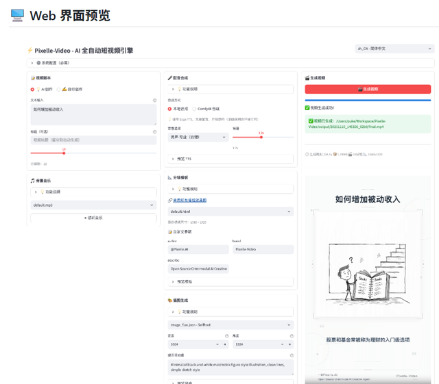Click the author input field

[x=198, y=250]
